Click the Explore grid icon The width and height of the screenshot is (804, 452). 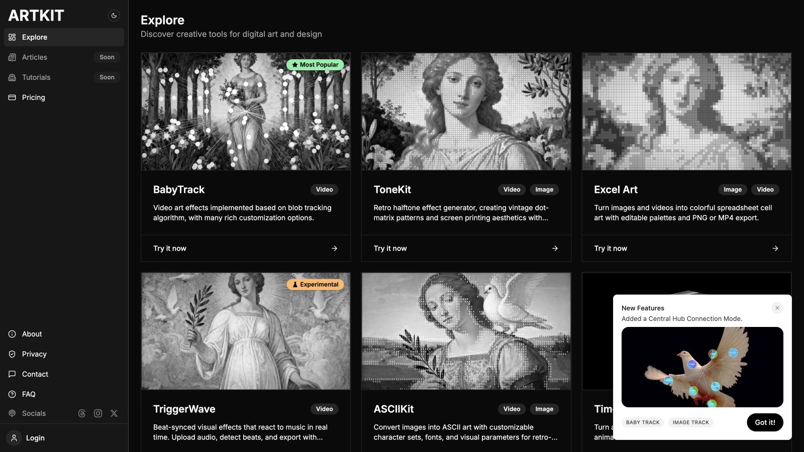tap(12, 37)
